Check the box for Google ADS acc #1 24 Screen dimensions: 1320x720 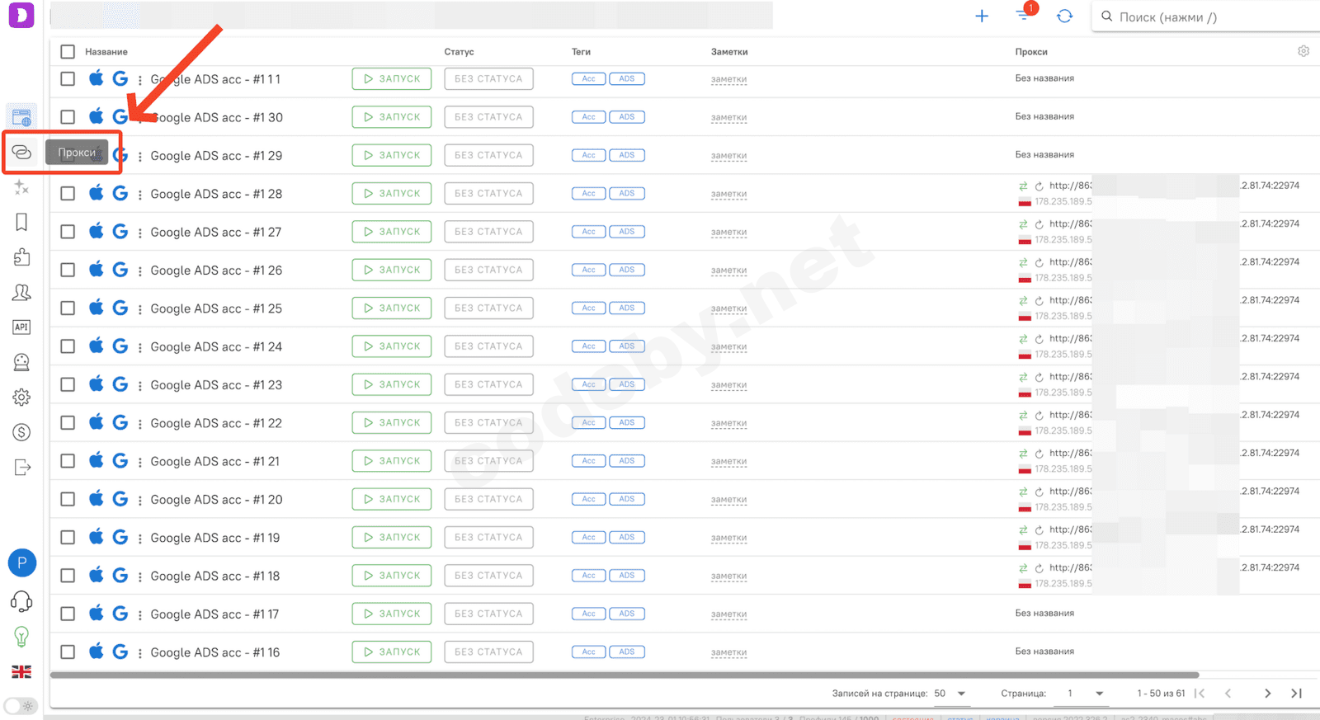point(68,346)
